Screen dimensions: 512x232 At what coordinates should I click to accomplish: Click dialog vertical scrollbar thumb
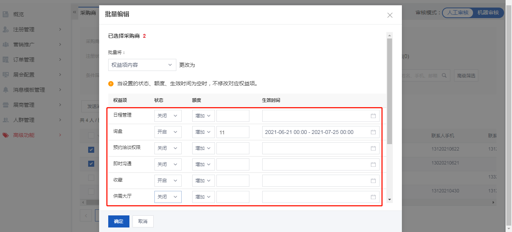point(389,91)
